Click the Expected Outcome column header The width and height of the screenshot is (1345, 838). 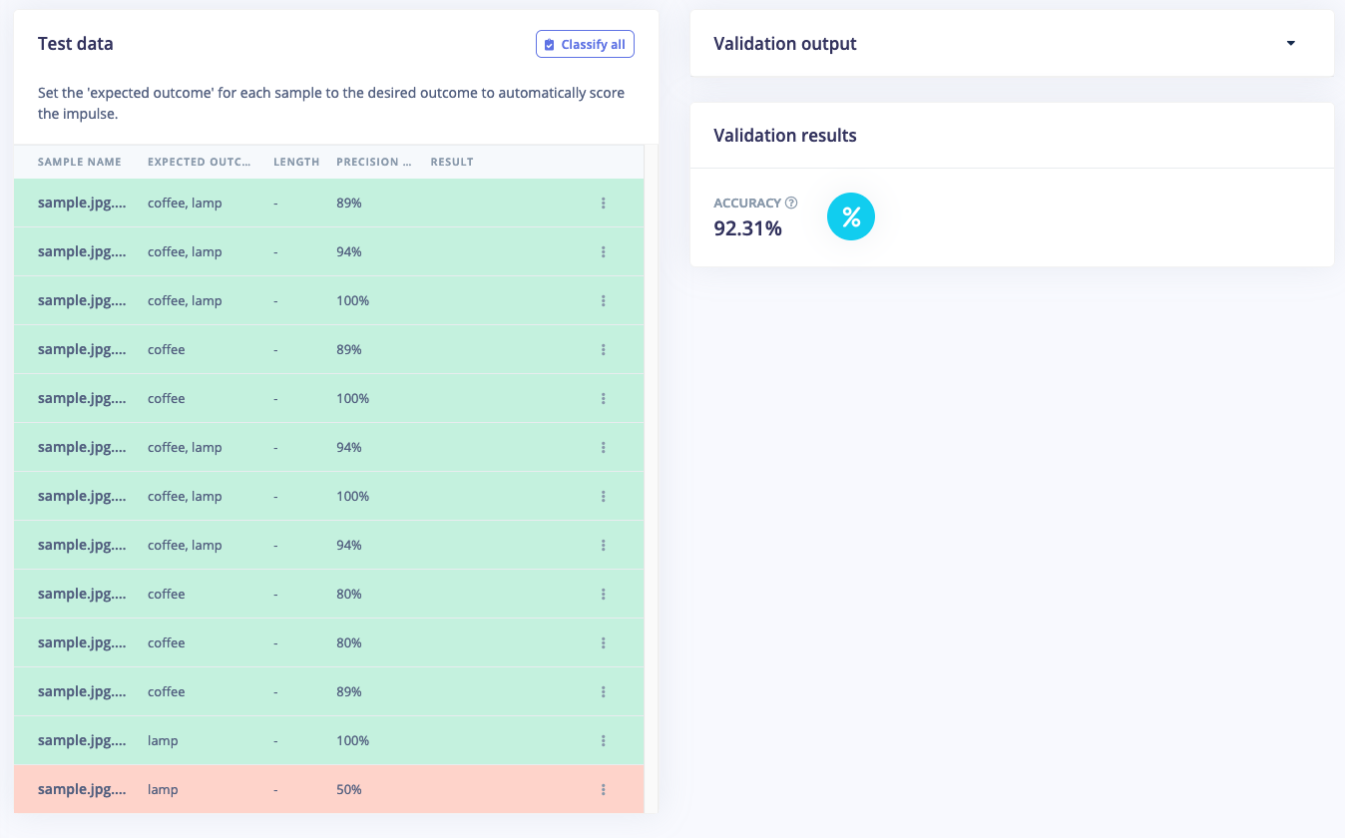199,162
